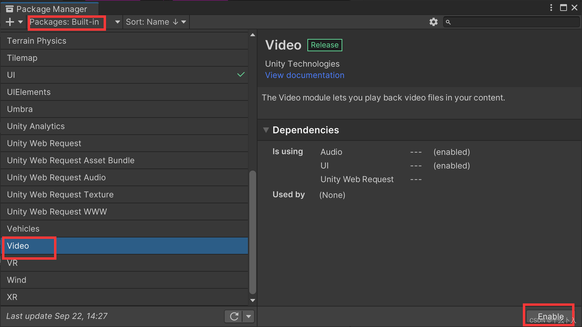Viewport: 582px width, 327px height.
Task: Click the plus add-package icon
Action: tap(10, 22)
